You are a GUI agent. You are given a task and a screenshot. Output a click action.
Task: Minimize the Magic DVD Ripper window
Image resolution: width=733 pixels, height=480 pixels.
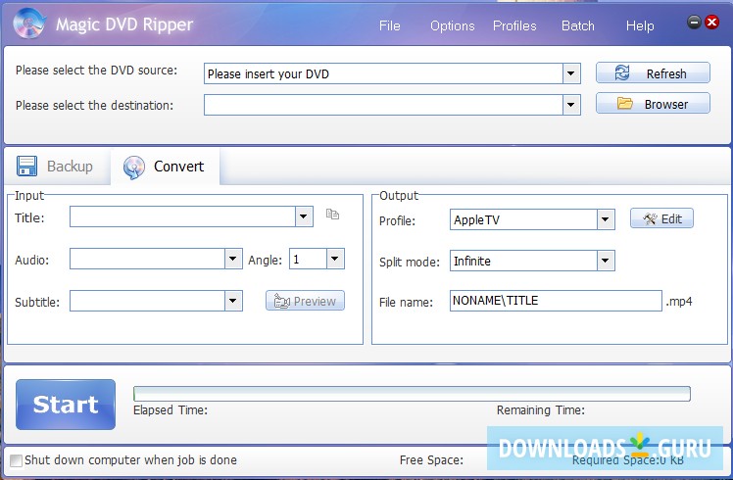click(694, 22)
